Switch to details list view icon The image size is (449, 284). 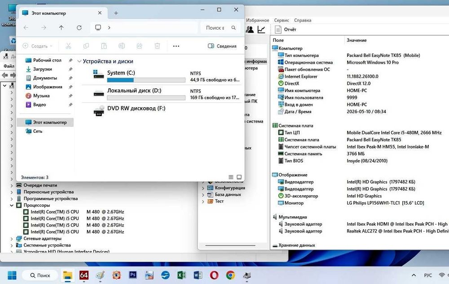click(231, 177)
